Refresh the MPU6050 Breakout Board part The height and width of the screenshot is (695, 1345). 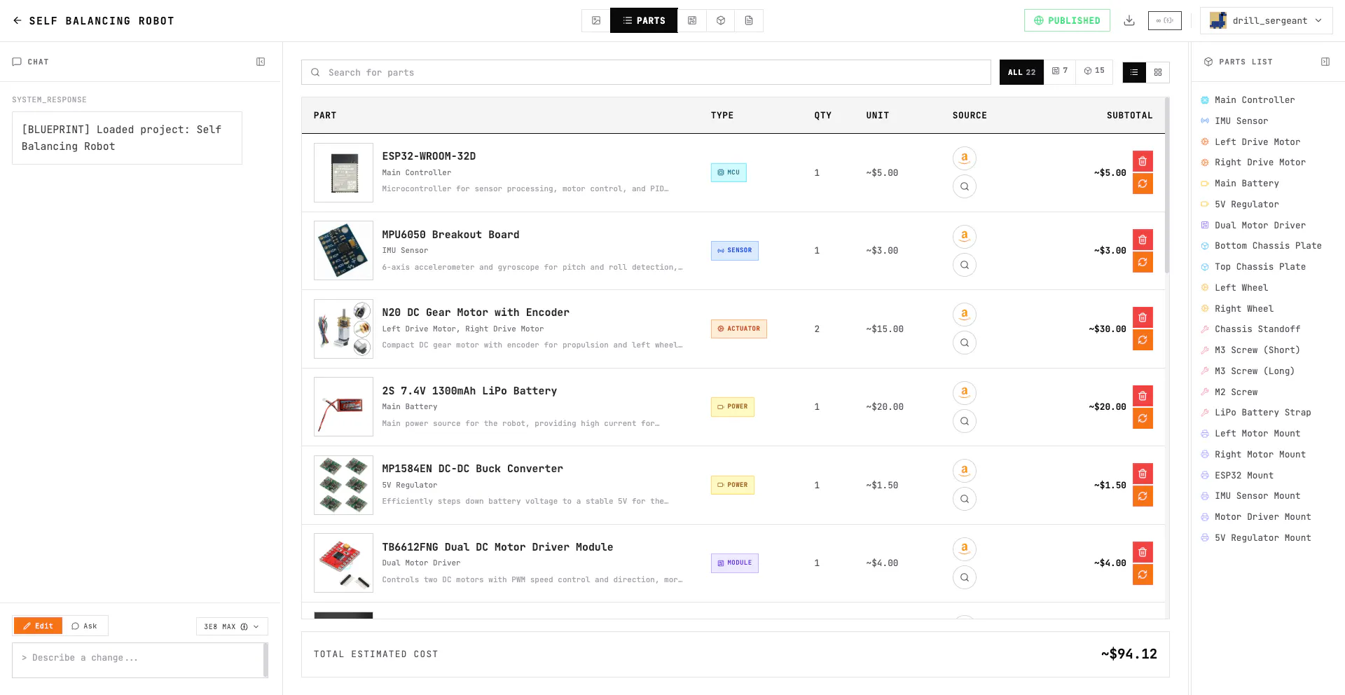[1143, 262]
